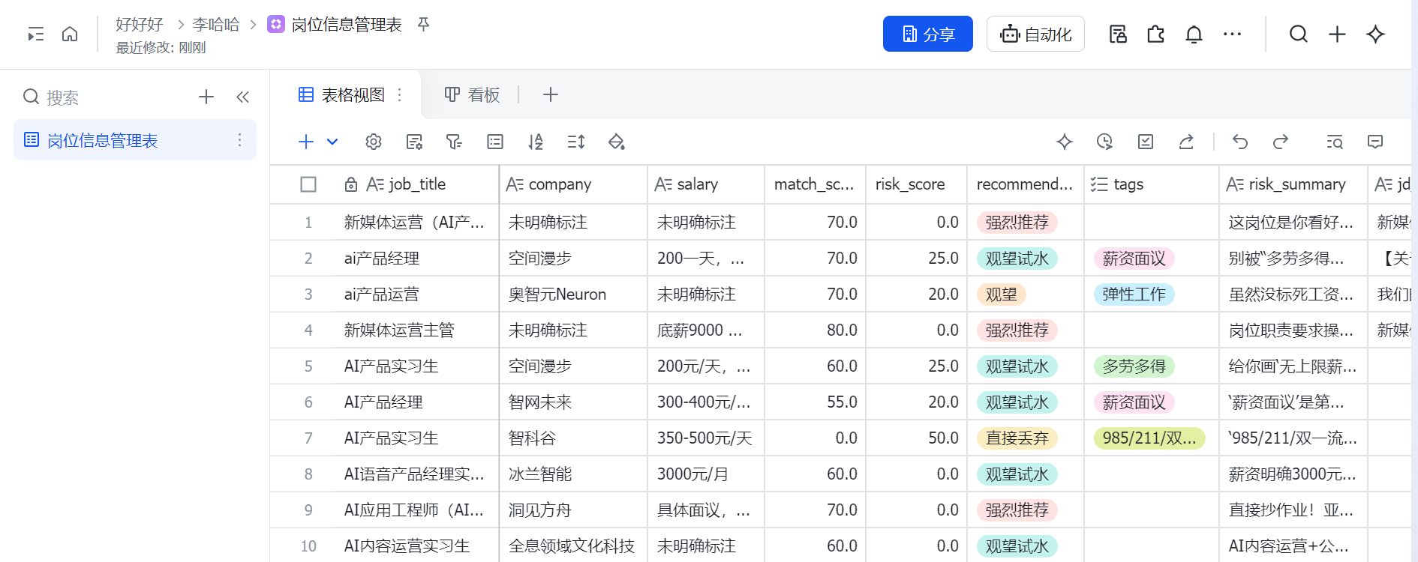Click the risk_summary column header
Screen dimensions: 1418x562
pyautogui.click(x=1293, y=184)
